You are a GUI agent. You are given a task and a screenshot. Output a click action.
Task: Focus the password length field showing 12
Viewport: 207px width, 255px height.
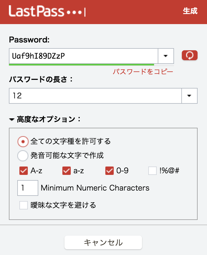click(x=95, y=96)
